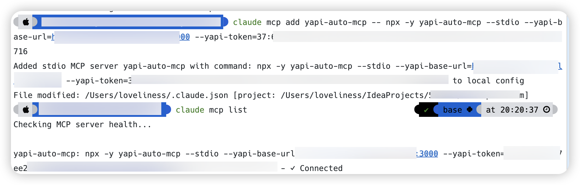Click the 'Checking MCP server health...' line
This screenshot has height=185, width=580.
(82, 124)
